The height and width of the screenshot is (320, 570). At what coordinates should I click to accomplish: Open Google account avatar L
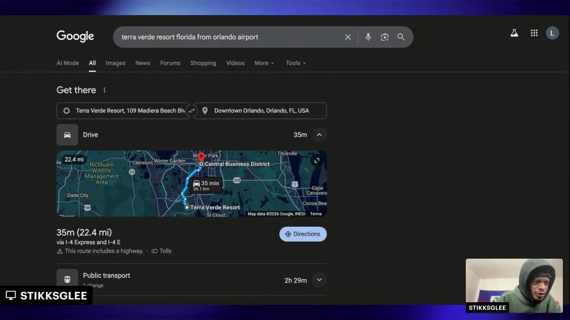[552, 33]
